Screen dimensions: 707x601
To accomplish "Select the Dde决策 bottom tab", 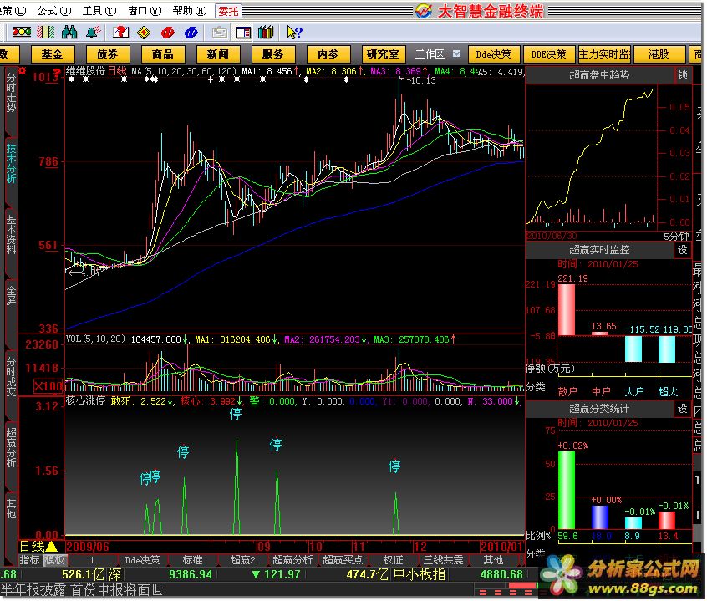I will (142, 560).
